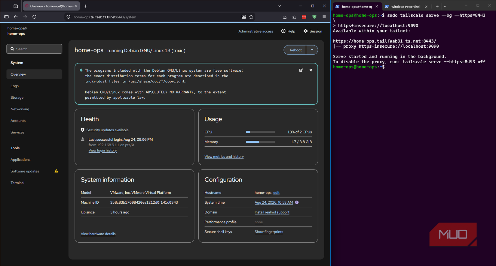Bookmark this page with the star icon
This screenshot has width=496, height=266.
coord(251,17)
